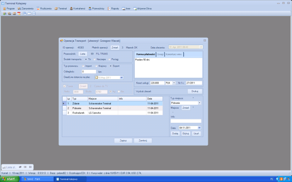This screenshot has width=292, height=182.
Task: Click Zmień button beside Towar
Action: tap(83, 86)
